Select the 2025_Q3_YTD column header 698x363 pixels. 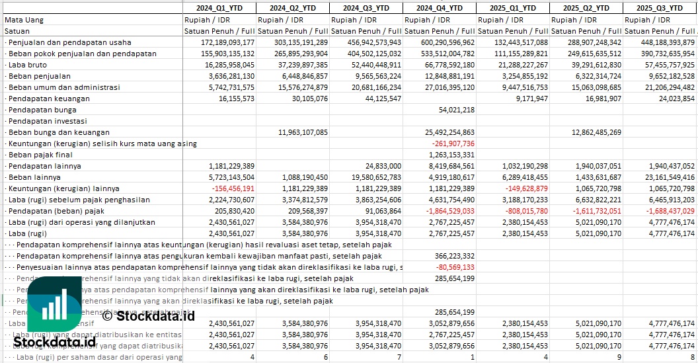pos(659,8)
